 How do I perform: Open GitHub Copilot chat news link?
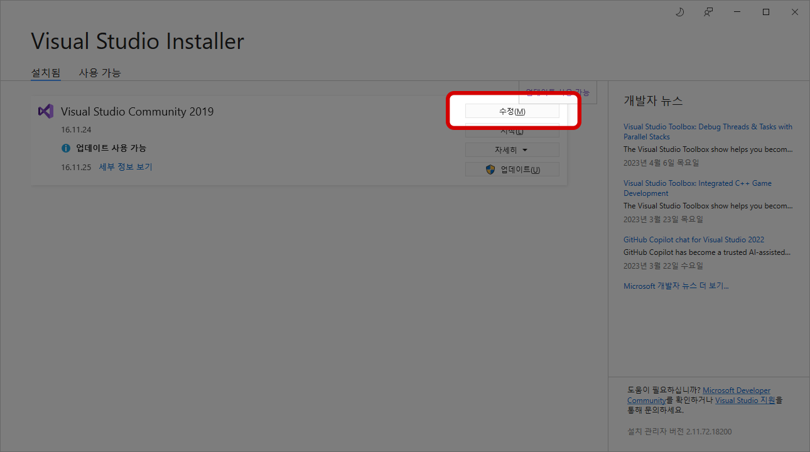694,240
